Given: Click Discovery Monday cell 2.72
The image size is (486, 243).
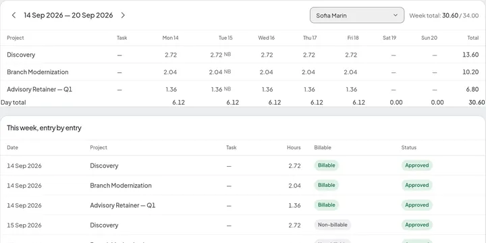Looking at the screenshot, I should click(x=171, y=55).
